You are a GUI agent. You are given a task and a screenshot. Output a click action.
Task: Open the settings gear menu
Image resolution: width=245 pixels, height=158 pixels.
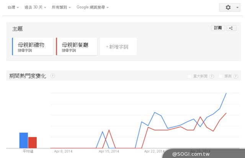230,7
